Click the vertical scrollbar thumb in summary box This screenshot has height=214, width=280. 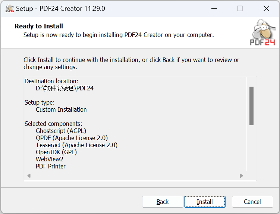[x=251, y=106]
